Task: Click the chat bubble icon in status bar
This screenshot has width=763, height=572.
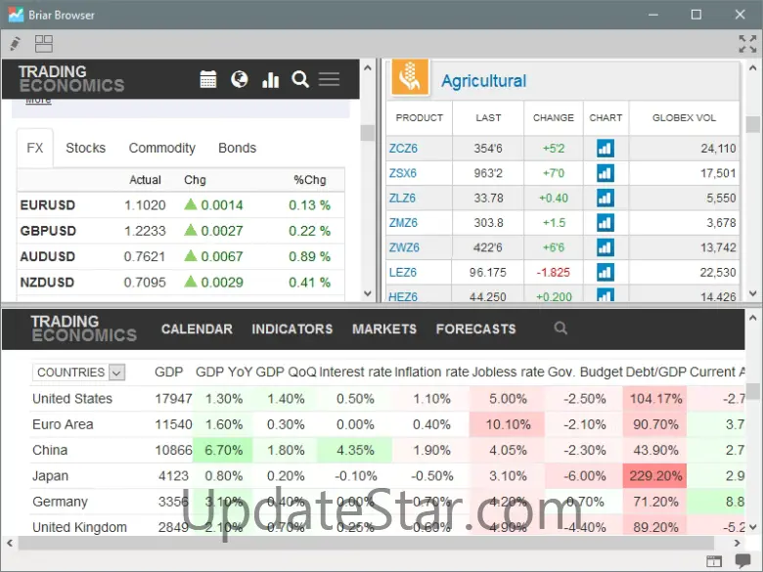Action: [x=742, y=561]
